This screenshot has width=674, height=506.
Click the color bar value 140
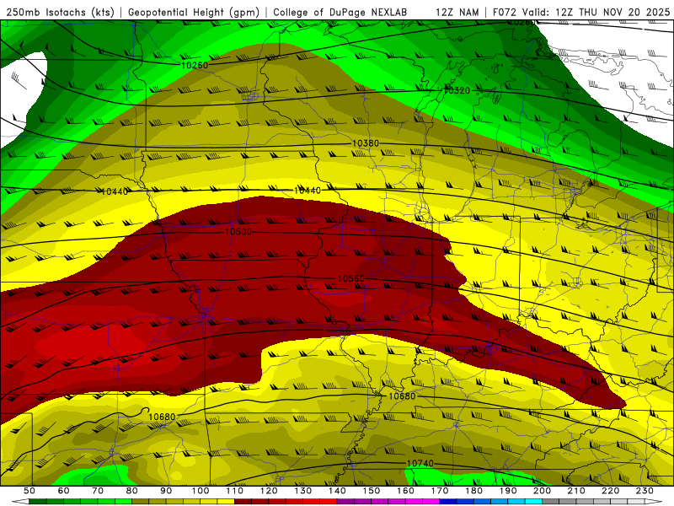[x=337, y=491]
